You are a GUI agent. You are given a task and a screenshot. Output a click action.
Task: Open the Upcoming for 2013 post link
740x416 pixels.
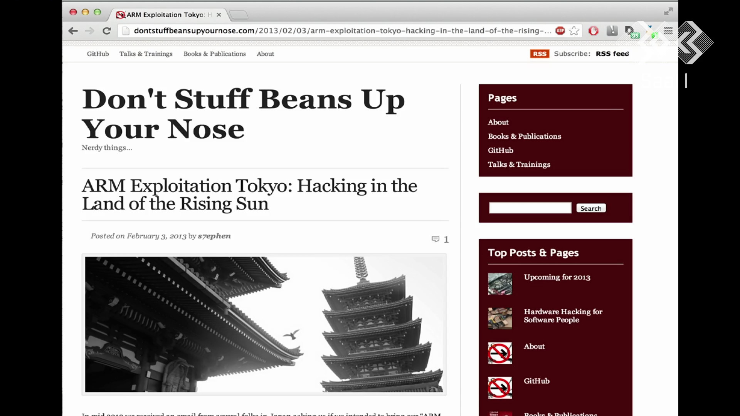[557, 277]
